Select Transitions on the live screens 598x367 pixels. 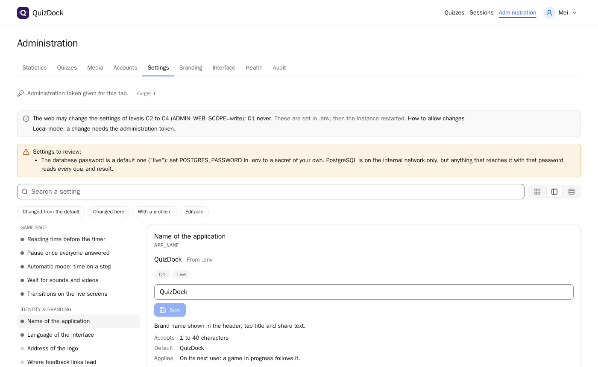click(x=79, y=294)
